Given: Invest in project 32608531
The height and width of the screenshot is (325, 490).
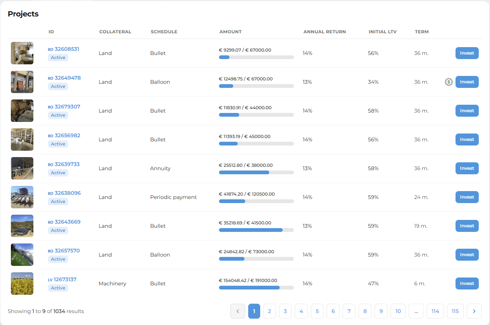Looking at the screenshot, I should 467,53.
